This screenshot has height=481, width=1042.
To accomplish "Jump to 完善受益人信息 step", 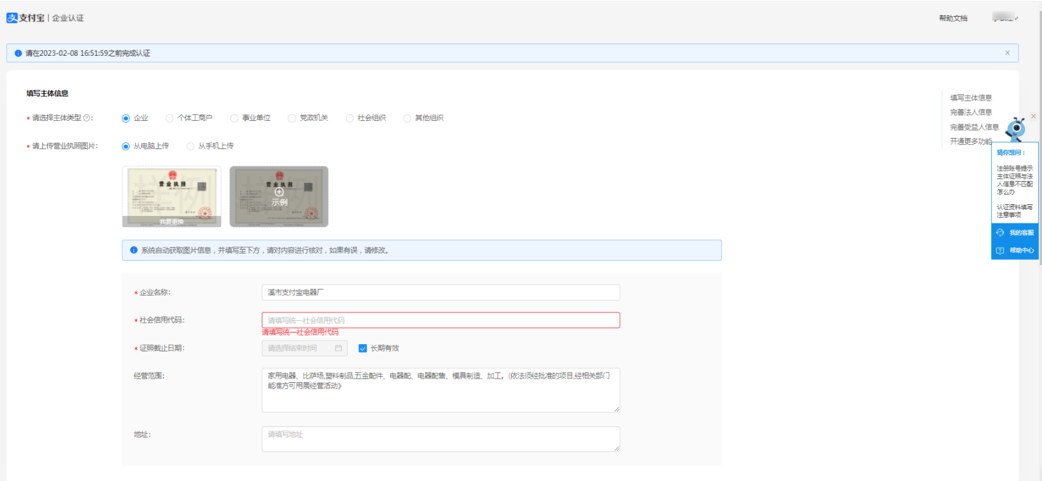I will (x=974, y=127).
